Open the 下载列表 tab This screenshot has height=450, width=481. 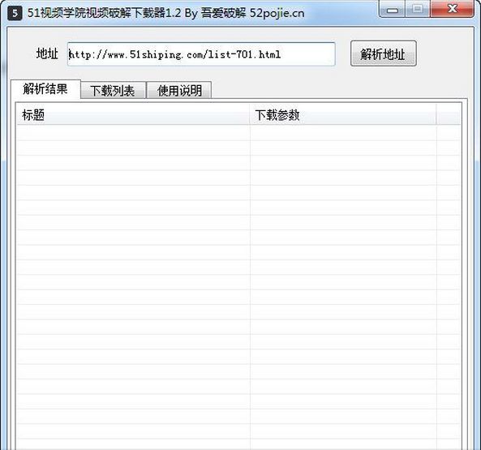pyautogui.click(x=113, y=91)
